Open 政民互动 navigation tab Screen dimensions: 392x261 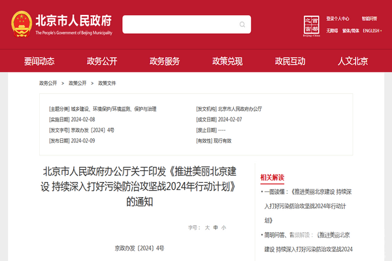(x=290, y=61)
